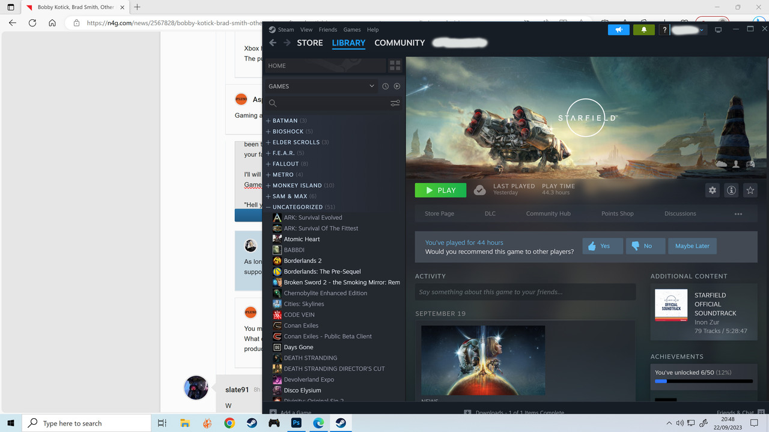Expand the F.E.A.R. collection
The width and height of the screenshot is (769, 432).
pyautogui.click(x=269, y=153)
